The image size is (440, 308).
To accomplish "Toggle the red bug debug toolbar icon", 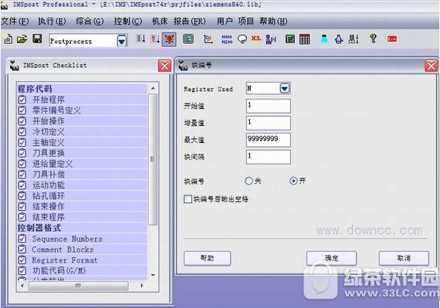I will [169, 39].
